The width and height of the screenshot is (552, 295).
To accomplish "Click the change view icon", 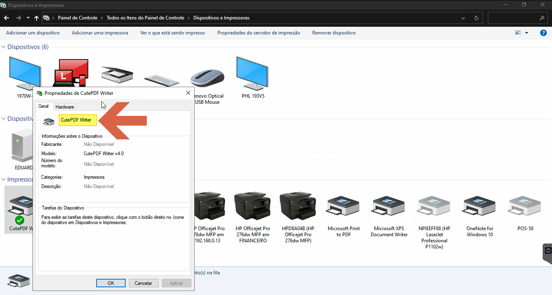I will click(x=518, y=33).
